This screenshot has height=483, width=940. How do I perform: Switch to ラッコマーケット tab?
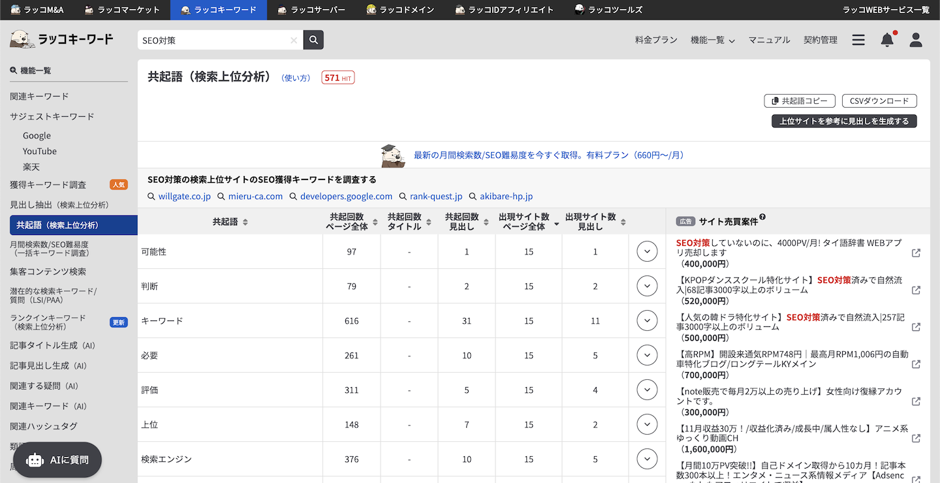click(123, 10)
